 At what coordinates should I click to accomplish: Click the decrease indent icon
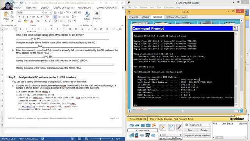(x=75, y=12)
